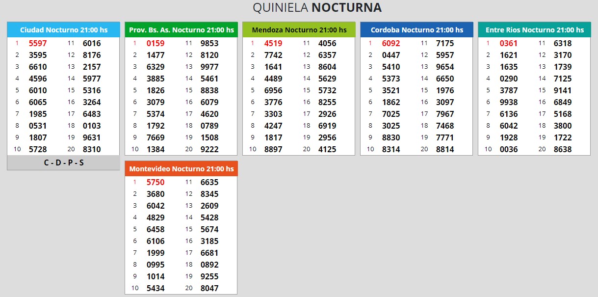Open the Prov. Bs. As. Nocturno header
Viewport: 598px width, 297px height.
tap(181, 30)
